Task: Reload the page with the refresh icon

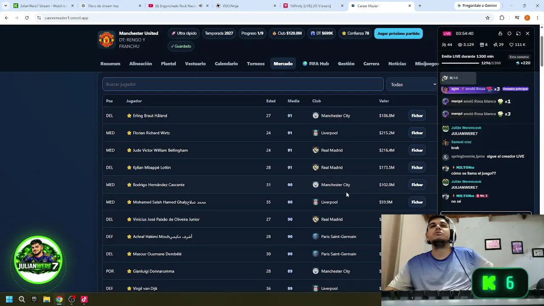Action: 27,18
